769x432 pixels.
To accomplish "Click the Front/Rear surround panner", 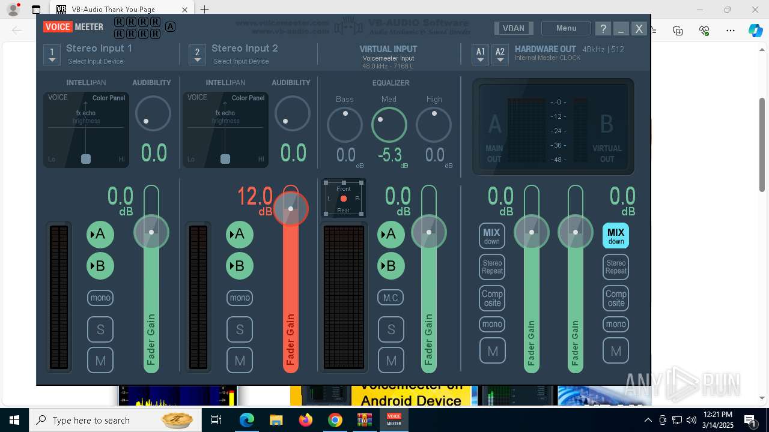I will point(344,199).
